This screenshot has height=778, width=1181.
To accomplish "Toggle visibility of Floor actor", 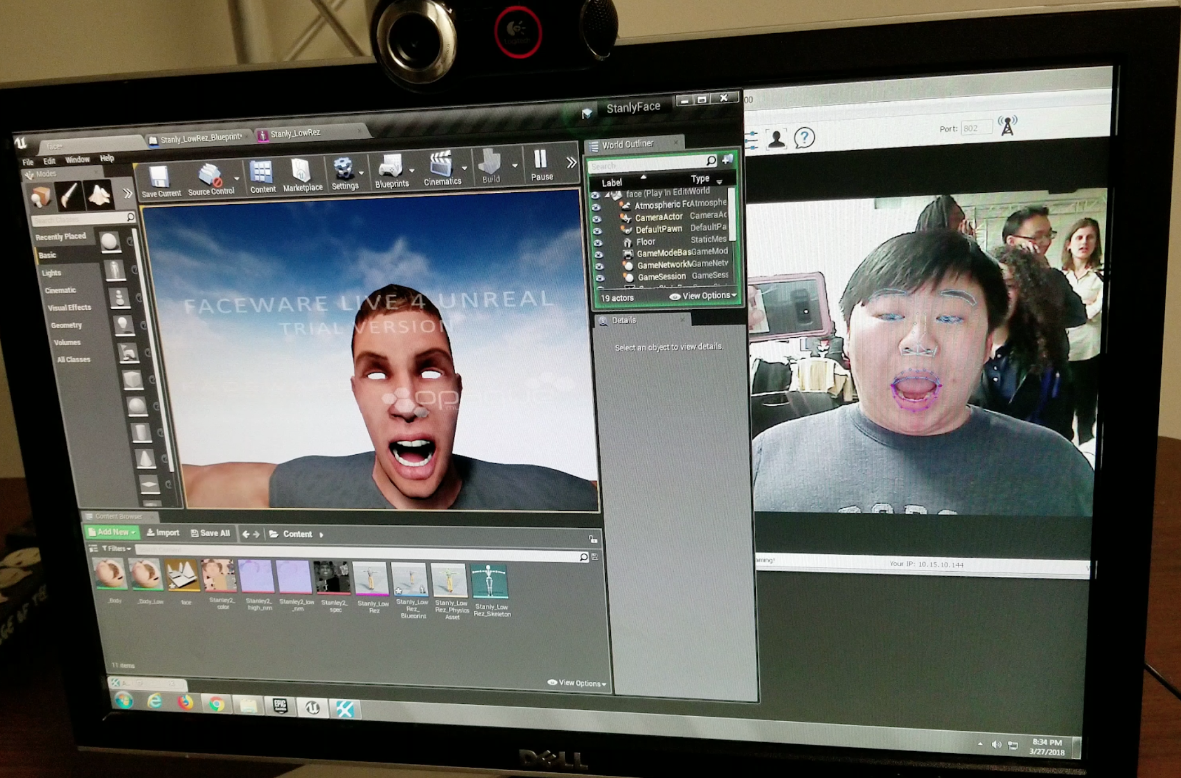I will [x=598, y=243].
